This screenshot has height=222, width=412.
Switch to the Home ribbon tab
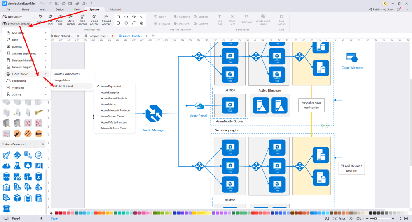(x=26, y=9)
